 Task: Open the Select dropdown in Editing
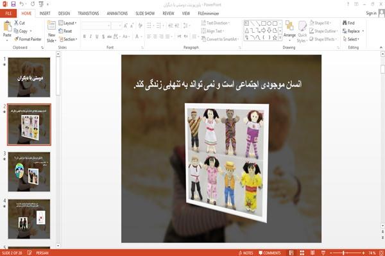351,39
